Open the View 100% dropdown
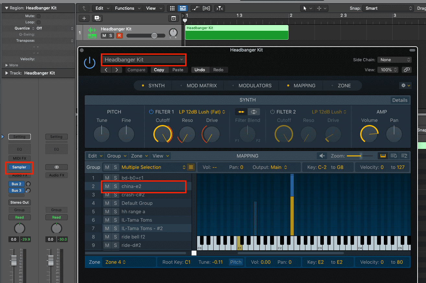This screenshot has height=283, width=426. [389, 70]
